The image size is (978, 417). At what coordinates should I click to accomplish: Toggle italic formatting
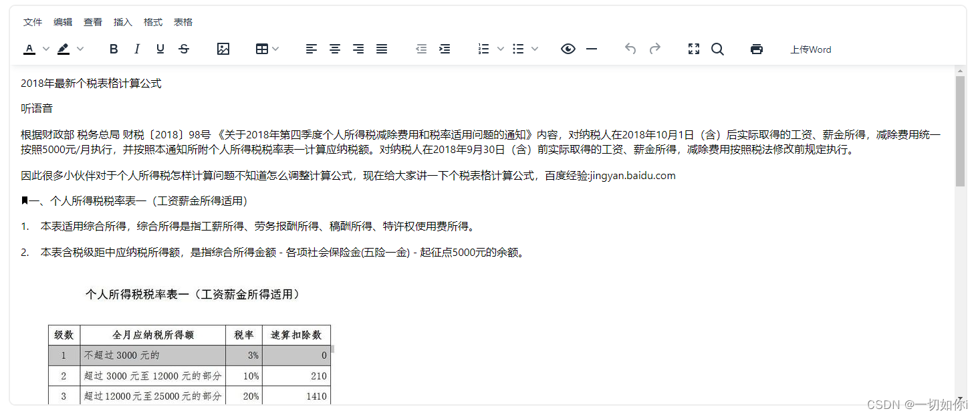pyautogui.click(x=136, y=49)
